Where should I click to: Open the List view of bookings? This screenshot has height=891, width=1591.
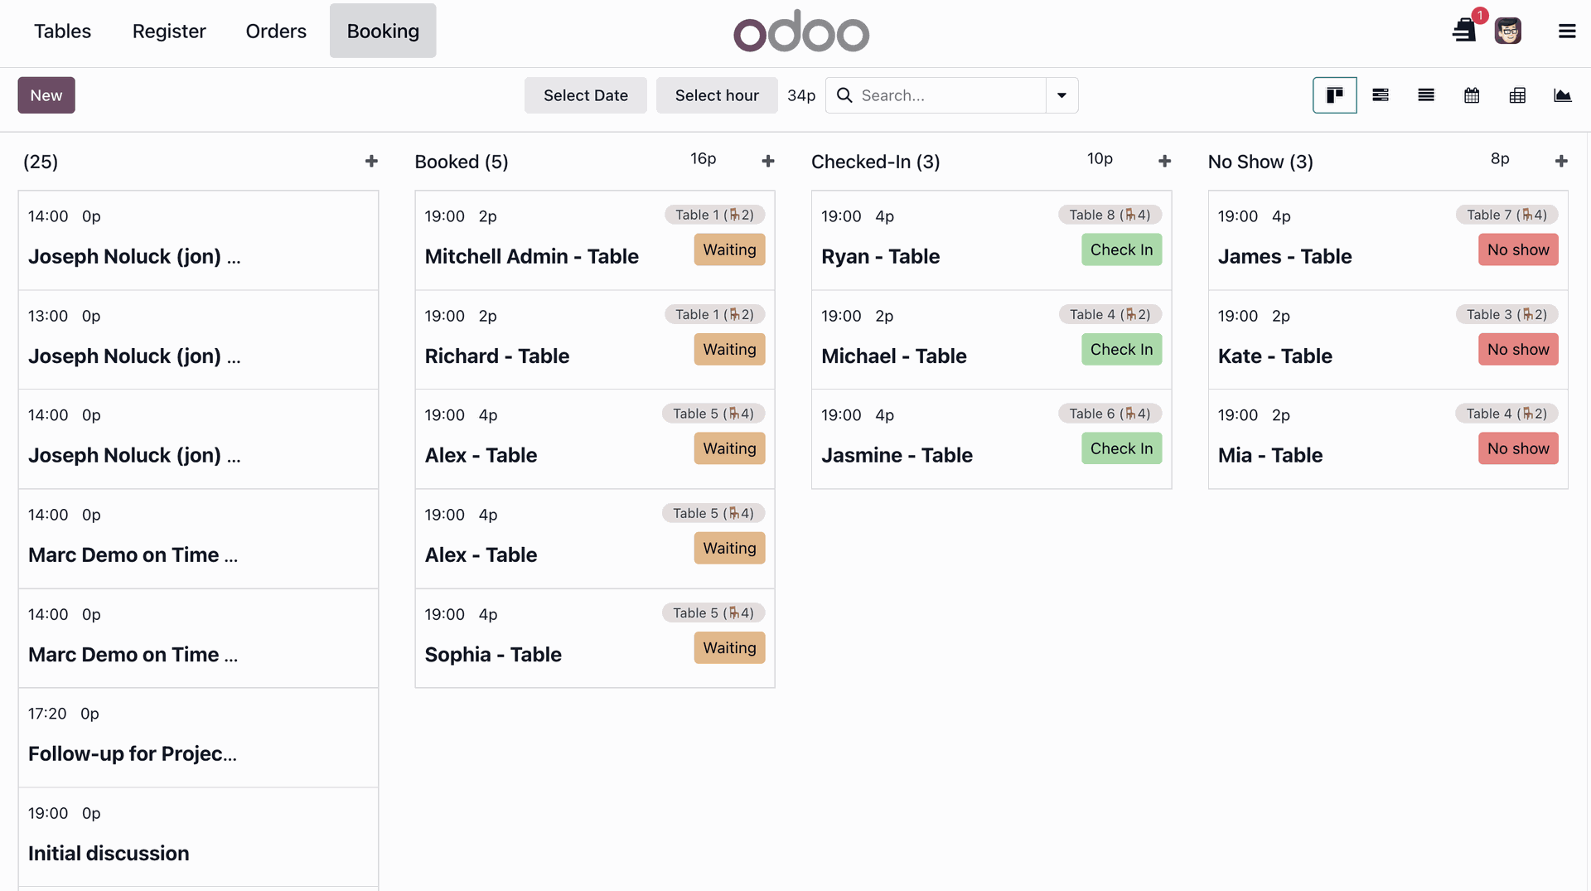pyautogui.click(x=1425, y=95)
